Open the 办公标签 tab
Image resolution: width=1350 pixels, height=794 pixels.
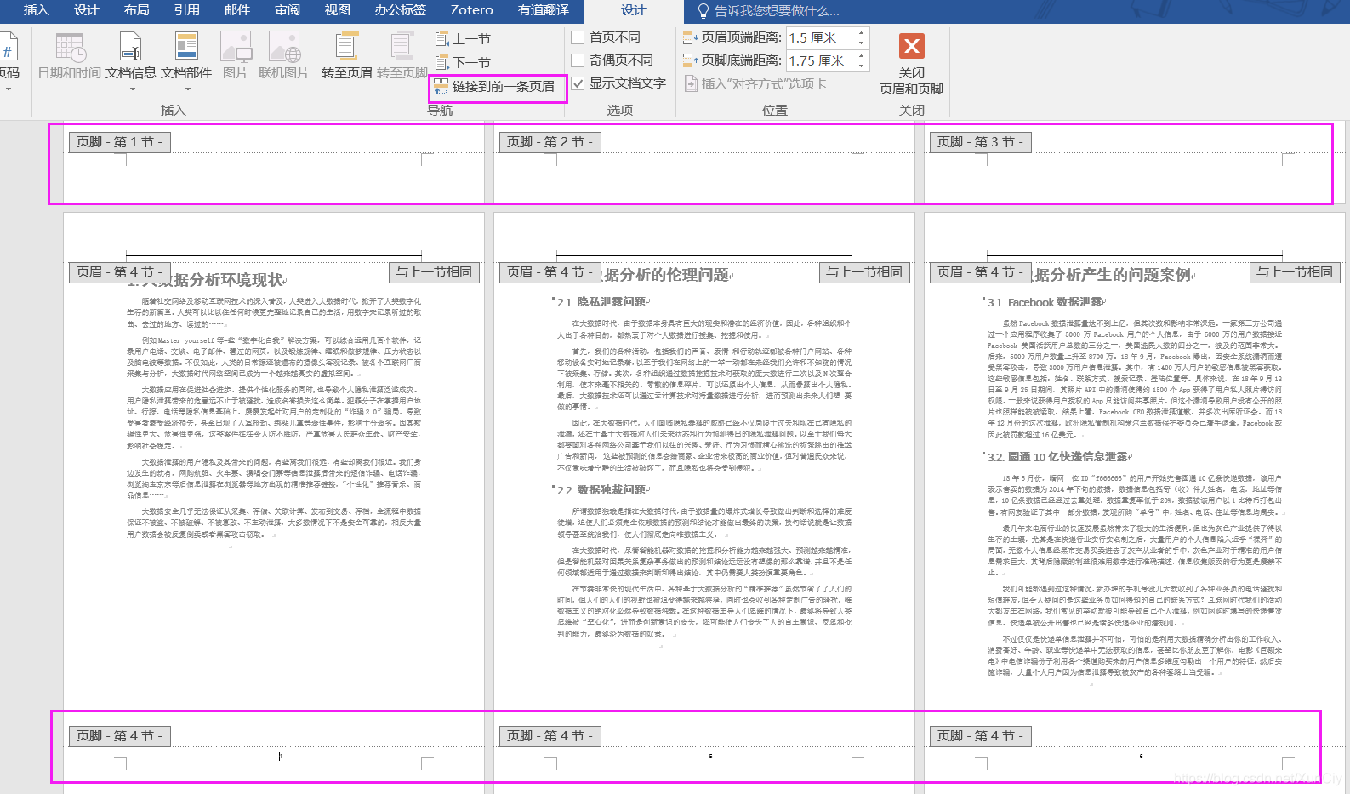point(401,10)
